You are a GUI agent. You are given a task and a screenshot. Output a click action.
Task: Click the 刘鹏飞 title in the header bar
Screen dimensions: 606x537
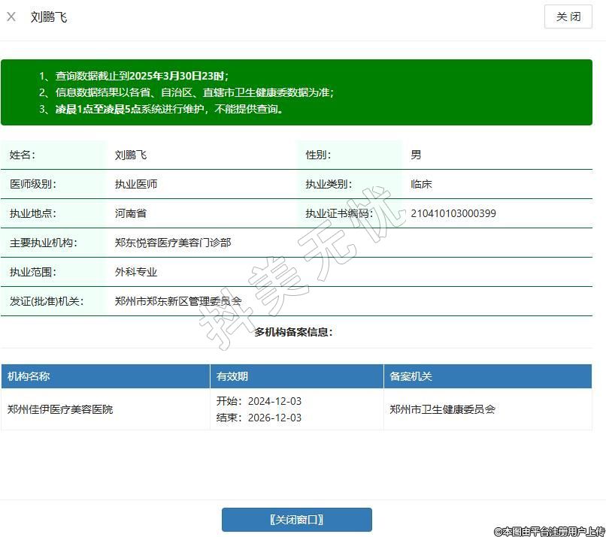click(x=49, y=17)
